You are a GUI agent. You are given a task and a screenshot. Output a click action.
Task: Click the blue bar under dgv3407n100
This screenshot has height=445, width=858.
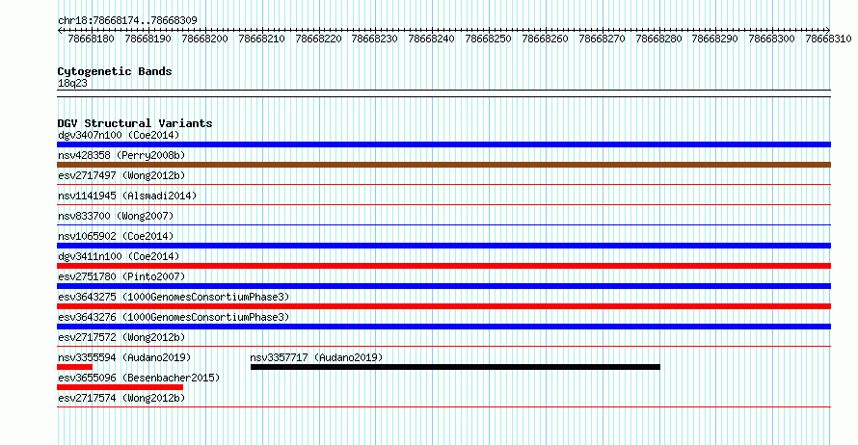click(443, 144)
